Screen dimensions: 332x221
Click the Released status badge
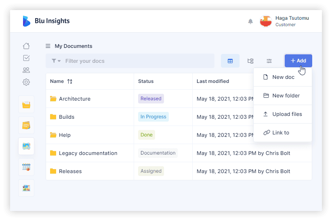(151, 99)
